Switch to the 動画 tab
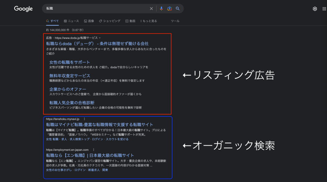 (x=130, y=21)
